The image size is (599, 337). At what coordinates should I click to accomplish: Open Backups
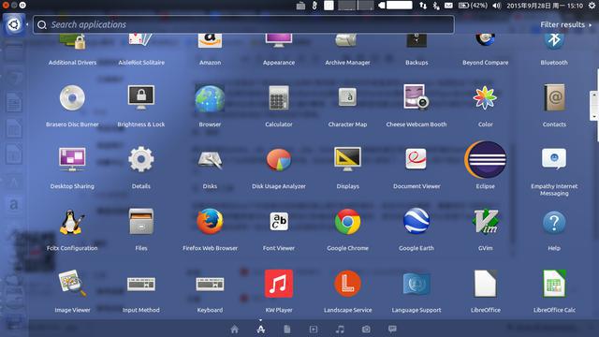click(x=416, y=40)
